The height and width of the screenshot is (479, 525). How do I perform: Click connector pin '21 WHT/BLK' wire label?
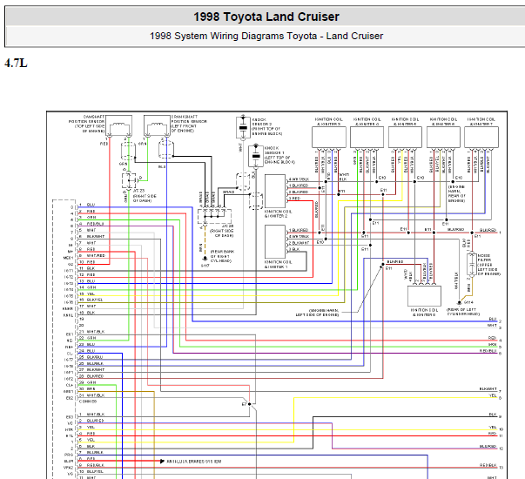(x=91, y=332)
